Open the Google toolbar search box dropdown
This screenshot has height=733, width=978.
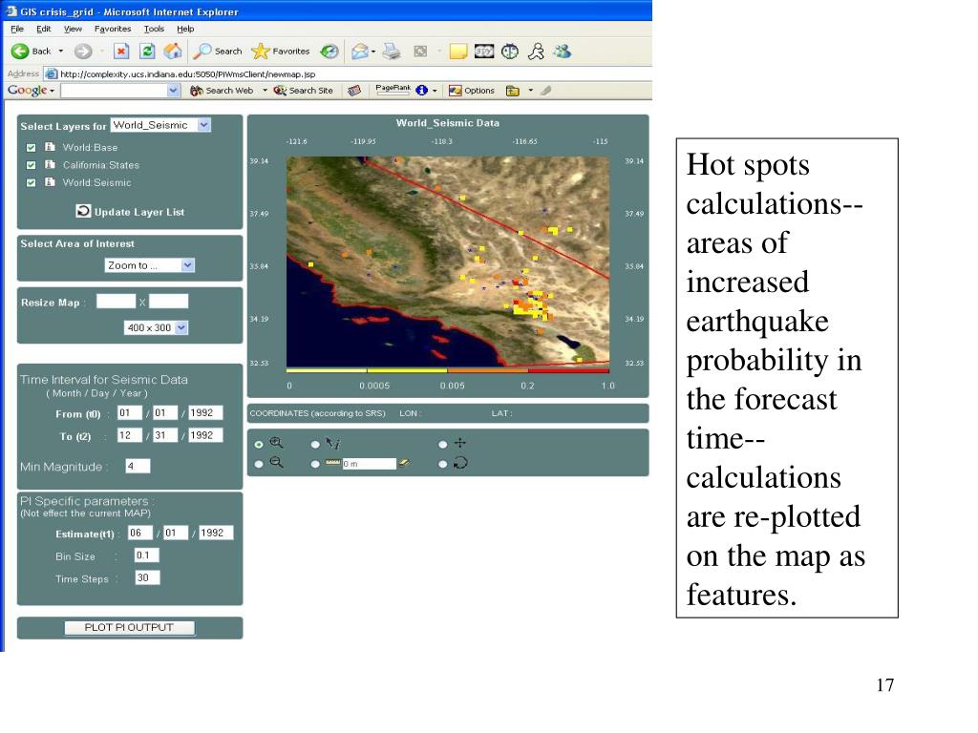174,91
